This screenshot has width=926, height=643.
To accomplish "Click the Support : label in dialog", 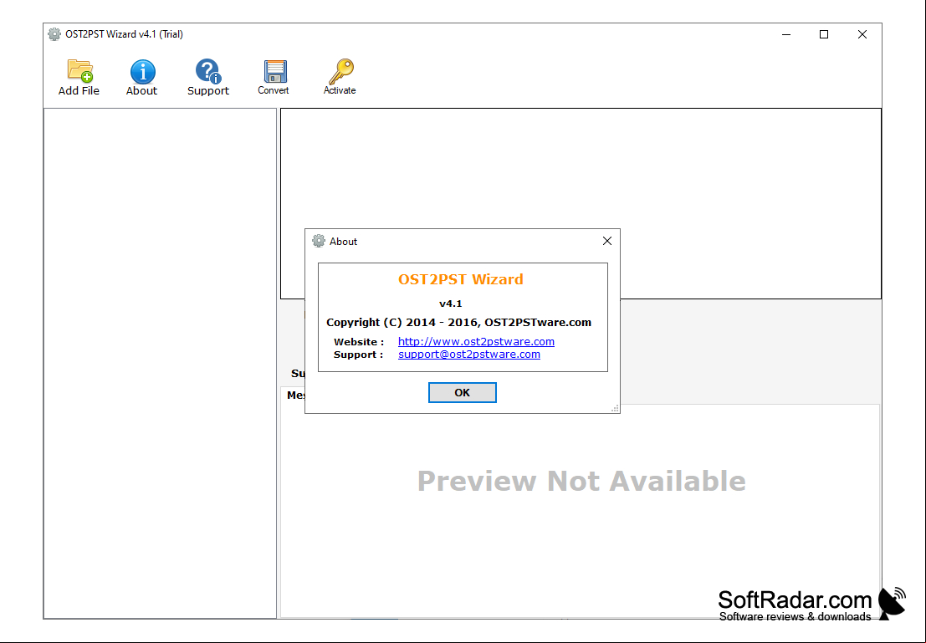I will click(x=359, y=355).
